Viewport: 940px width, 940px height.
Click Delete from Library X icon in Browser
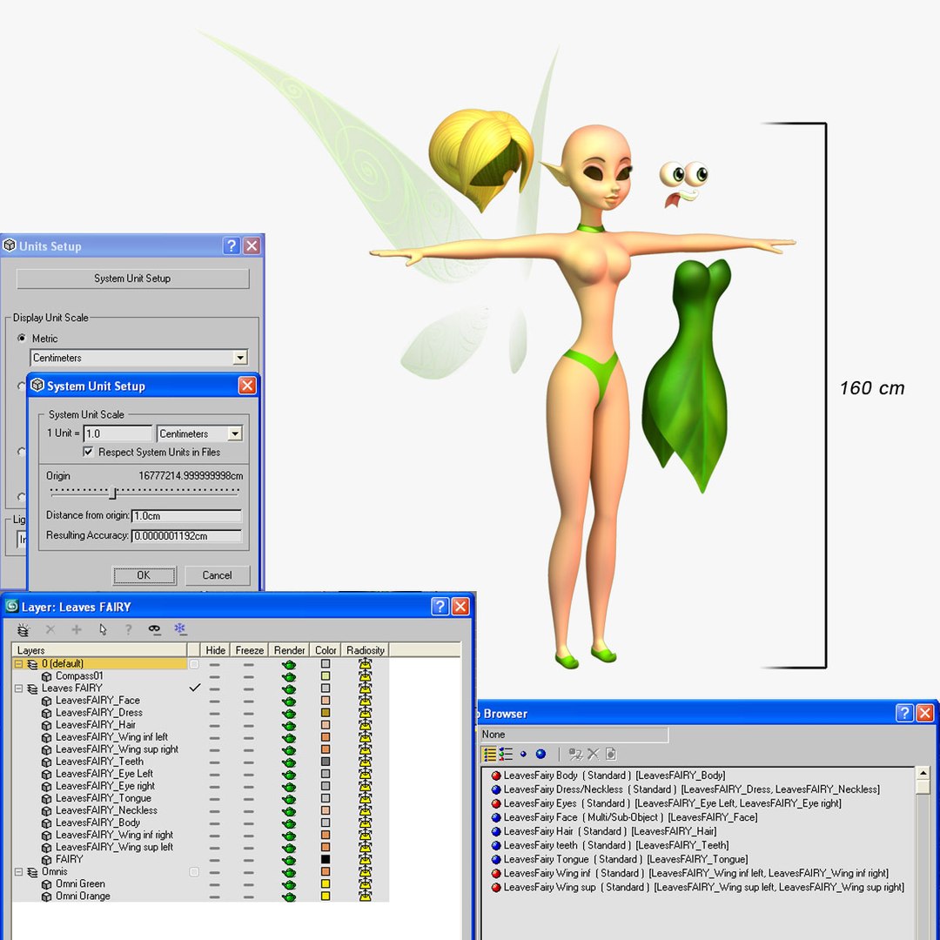coord(594,754)
